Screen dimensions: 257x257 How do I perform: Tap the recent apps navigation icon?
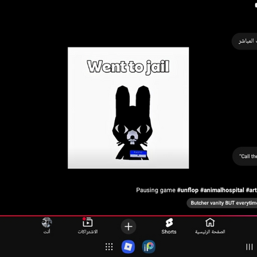coord(249,247)
